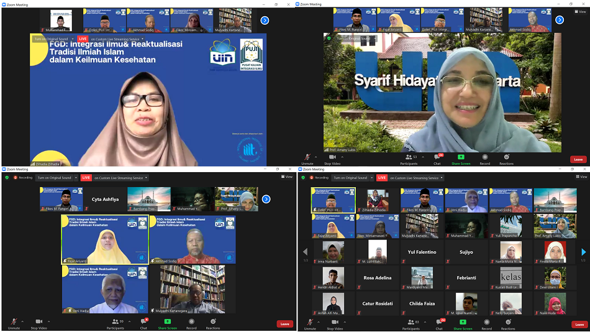Open Reactions in gallery view window
This screenshot has height=332, width=590.
click(x=508, y=324)
